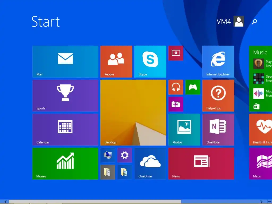Open the small Video tile
This screenshot has height=204, width=272.
[x=176, y=53]
